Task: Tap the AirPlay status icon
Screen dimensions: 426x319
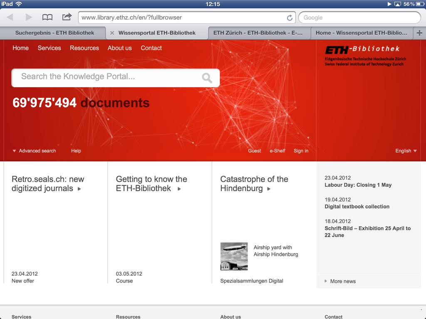Action: pos(397,4)
